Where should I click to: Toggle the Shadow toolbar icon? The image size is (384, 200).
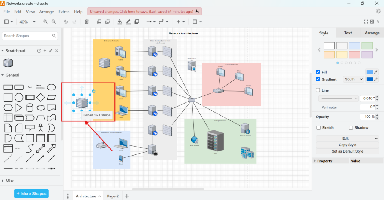point(137,22)
